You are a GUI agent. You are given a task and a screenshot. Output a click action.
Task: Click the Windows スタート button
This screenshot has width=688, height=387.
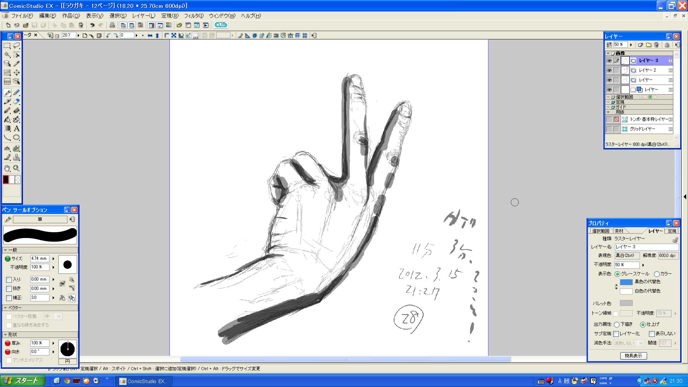tap(22, 381)
